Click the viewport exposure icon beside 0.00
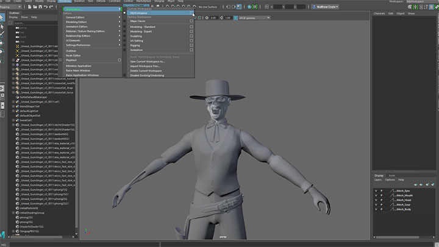The image size is (439, 247). pyautogui.click(x=207, y=18)
